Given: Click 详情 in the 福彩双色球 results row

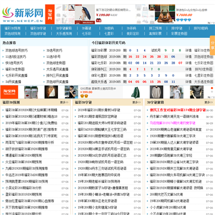Looking at the screenshot, I should click(x=188, y=57).
